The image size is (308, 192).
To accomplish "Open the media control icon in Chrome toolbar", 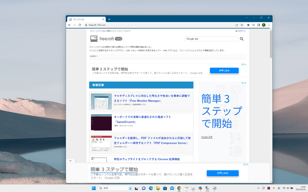I will [x=254, y=25].
